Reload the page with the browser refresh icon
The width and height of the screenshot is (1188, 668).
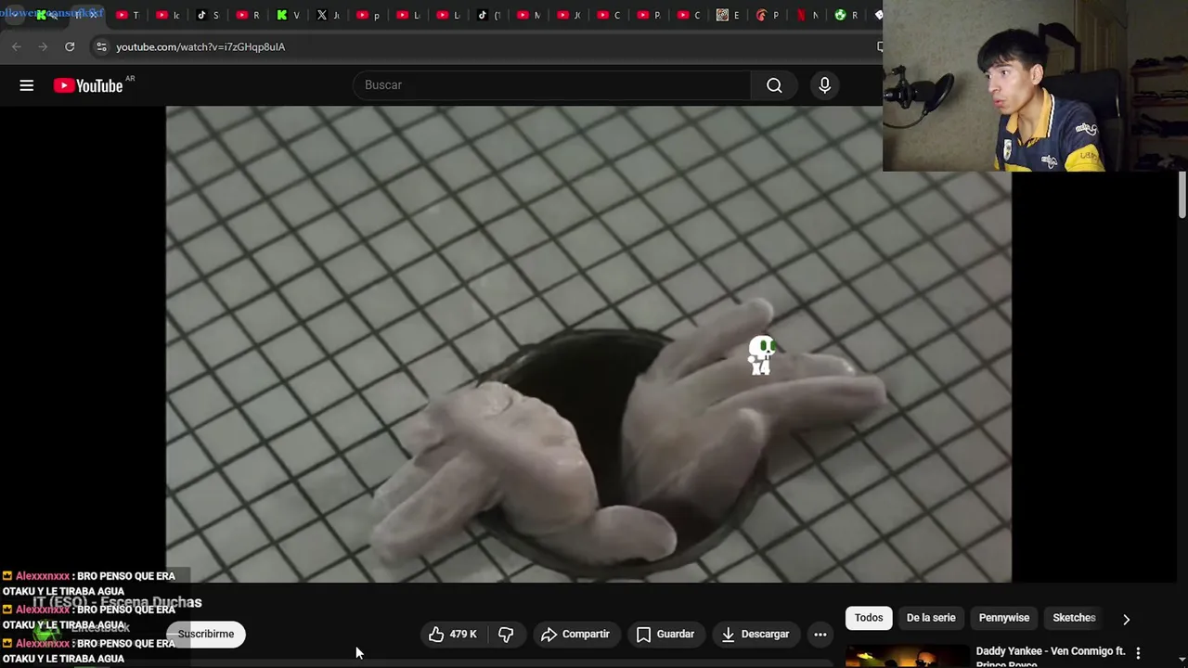point(70,46)
